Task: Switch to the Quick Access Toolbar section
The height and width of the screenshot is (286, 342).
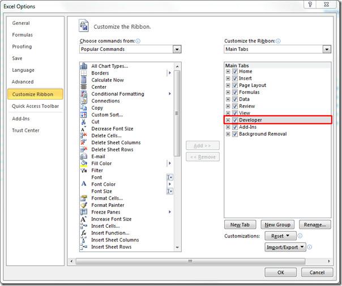Action: (x=35, y=106)
